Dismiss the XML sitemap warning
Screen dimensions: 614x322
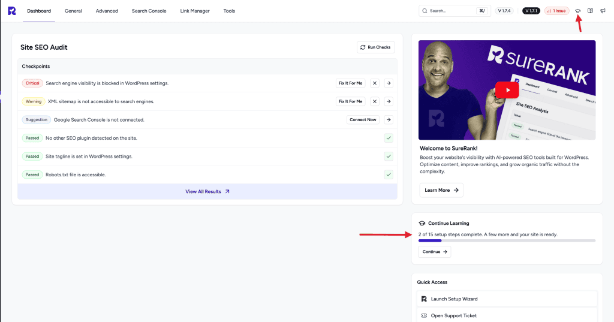(x=375, y=101)
